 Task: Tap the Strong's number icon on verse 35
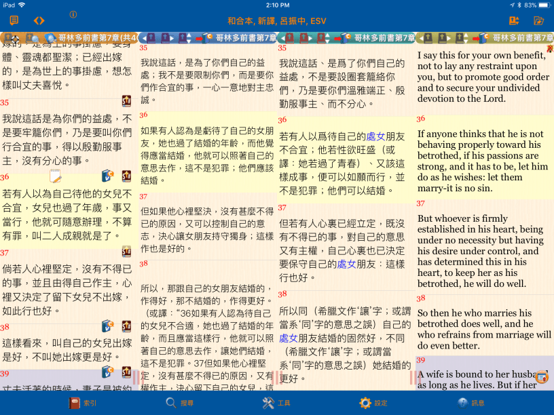click(126, 101)
